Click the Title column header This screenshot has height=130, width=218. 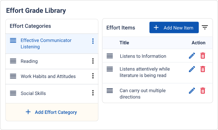124,43
